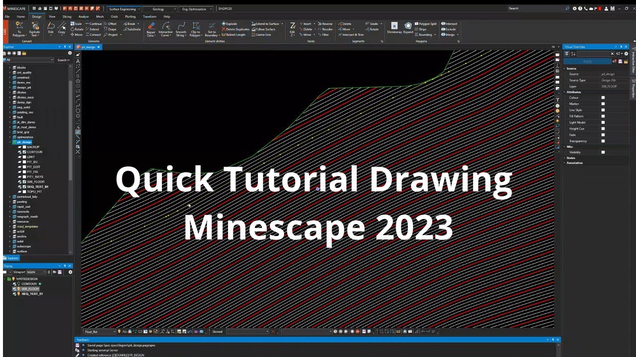636x357 pixels.
Task: Click the Exclude polygons tool
Action: click(x=448, y=29)
